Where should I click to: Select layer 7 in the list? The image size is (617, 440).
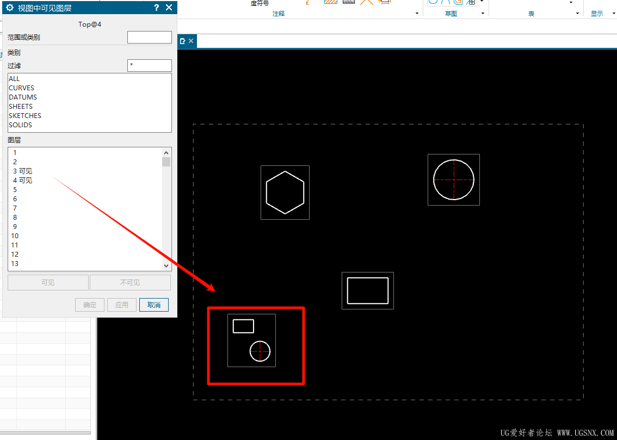[x=84, y=208]
